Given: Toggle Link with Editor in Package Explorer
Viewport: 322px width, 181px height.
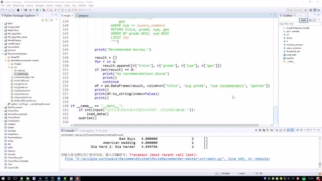Looking at the screenshot, I should point(47,20).
